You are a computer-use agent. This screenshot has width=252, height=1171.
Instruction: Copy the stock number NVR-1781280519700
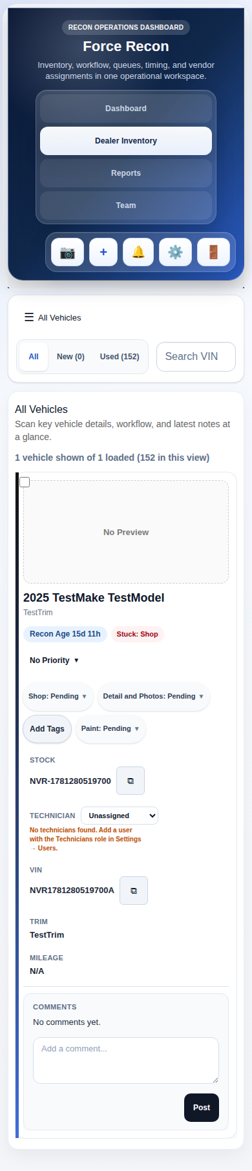(131, 781)
